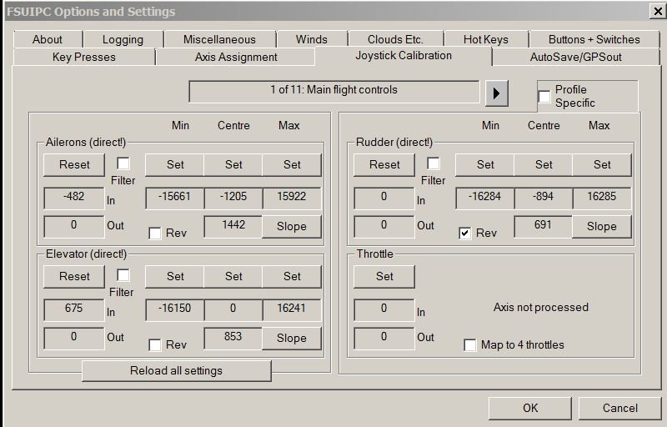Viewport: 667px width, 427px height.
Task: Click Rudder second centre 691
Action: click(x=544, y=226)
